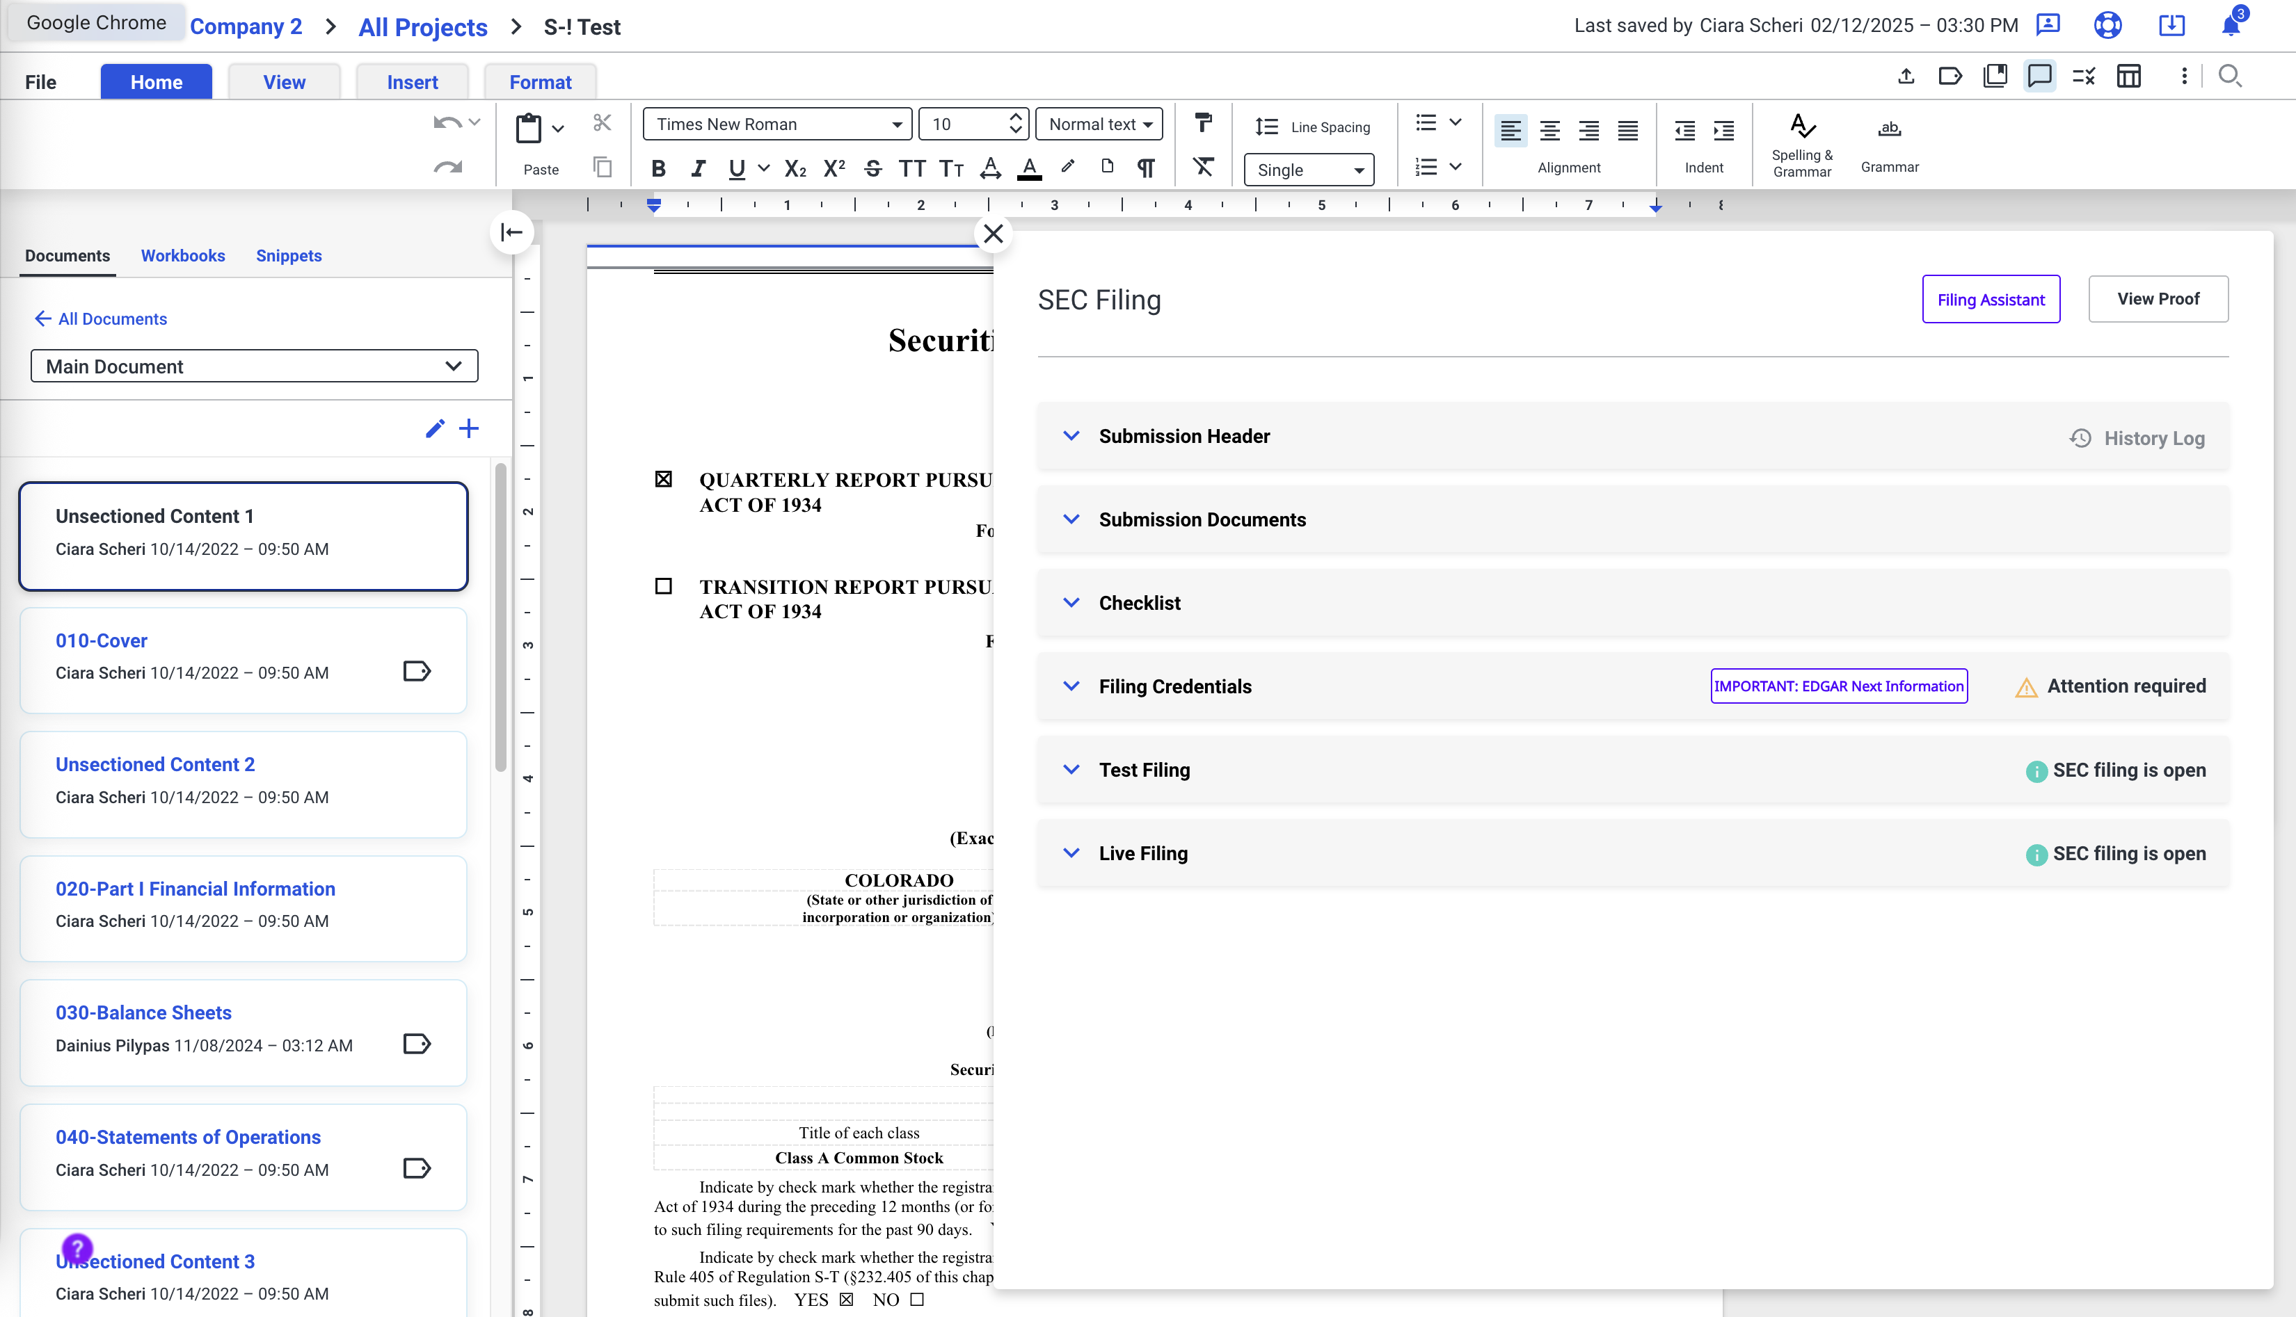Click the format painter icon
Viewport: 2296px width, 1317px height.
[x=1203, y=122]
